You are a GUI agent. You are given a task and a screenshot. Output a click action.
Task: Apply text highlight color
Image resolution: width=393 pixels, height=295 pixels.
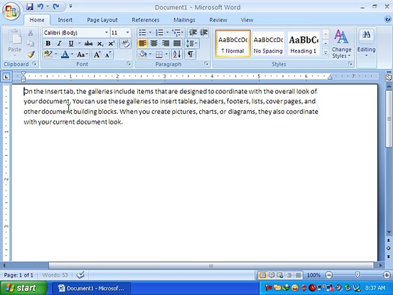pyautogui.click(x=48, y=54)
